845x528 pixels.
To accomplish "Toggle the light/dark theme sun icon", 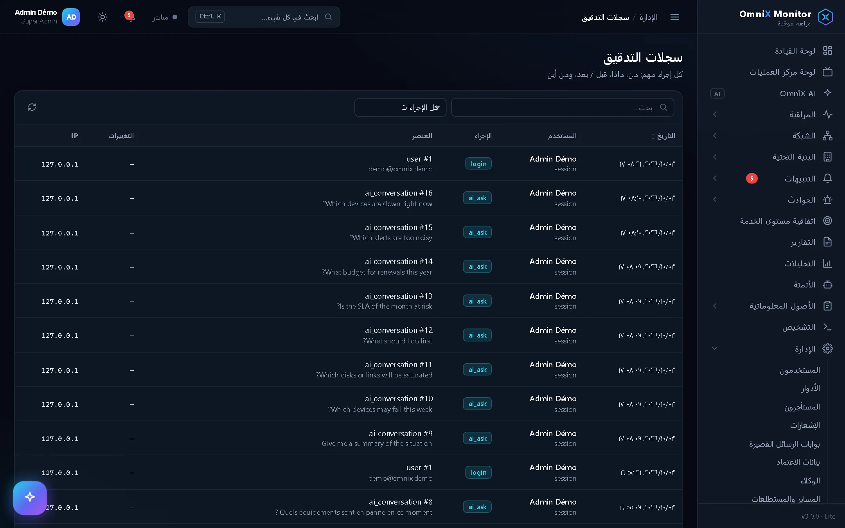I will pyautogui.click(x=102, y=17).
